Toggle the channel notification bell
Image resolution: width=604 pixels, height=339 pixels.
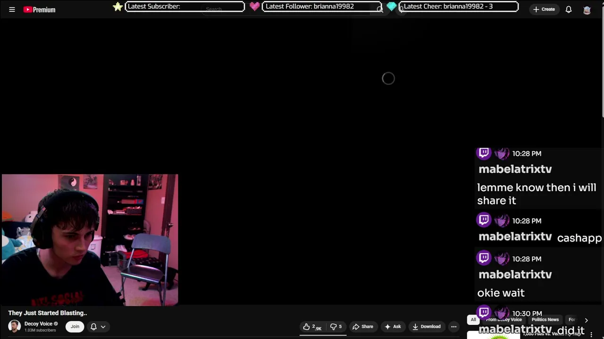(93, 326)
